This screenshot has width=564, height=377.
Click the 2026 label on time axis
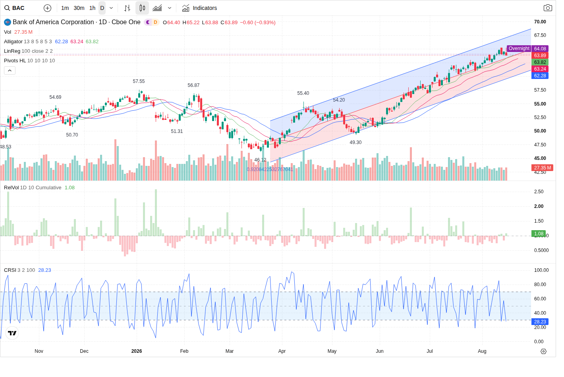(x=137, y=351)
